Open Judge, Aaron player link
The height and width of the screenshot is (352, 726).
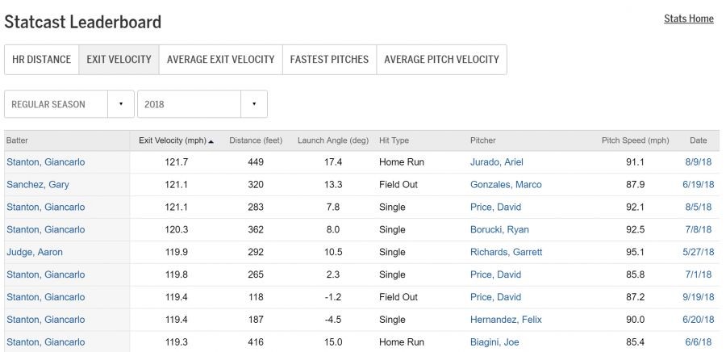[35, 253]
